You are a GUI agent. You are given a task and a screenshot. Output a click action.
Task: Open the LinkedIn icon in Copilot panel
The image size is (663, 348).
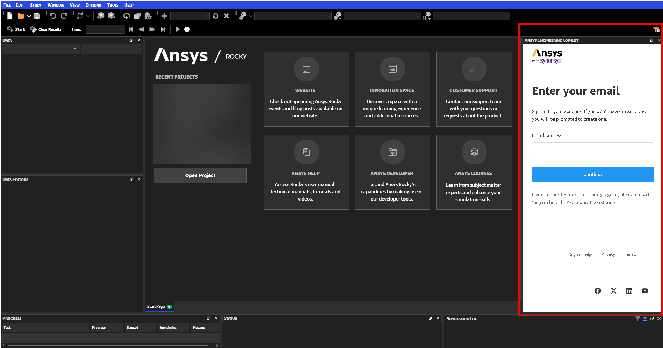click(x=629, y=291)
